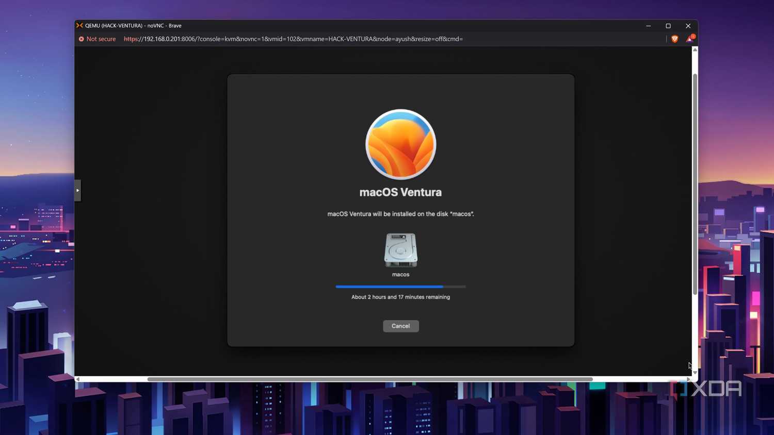The image size is (774, 435).
Task: Maximize the Brave noVNC window
Action: [x=668, y=26]
